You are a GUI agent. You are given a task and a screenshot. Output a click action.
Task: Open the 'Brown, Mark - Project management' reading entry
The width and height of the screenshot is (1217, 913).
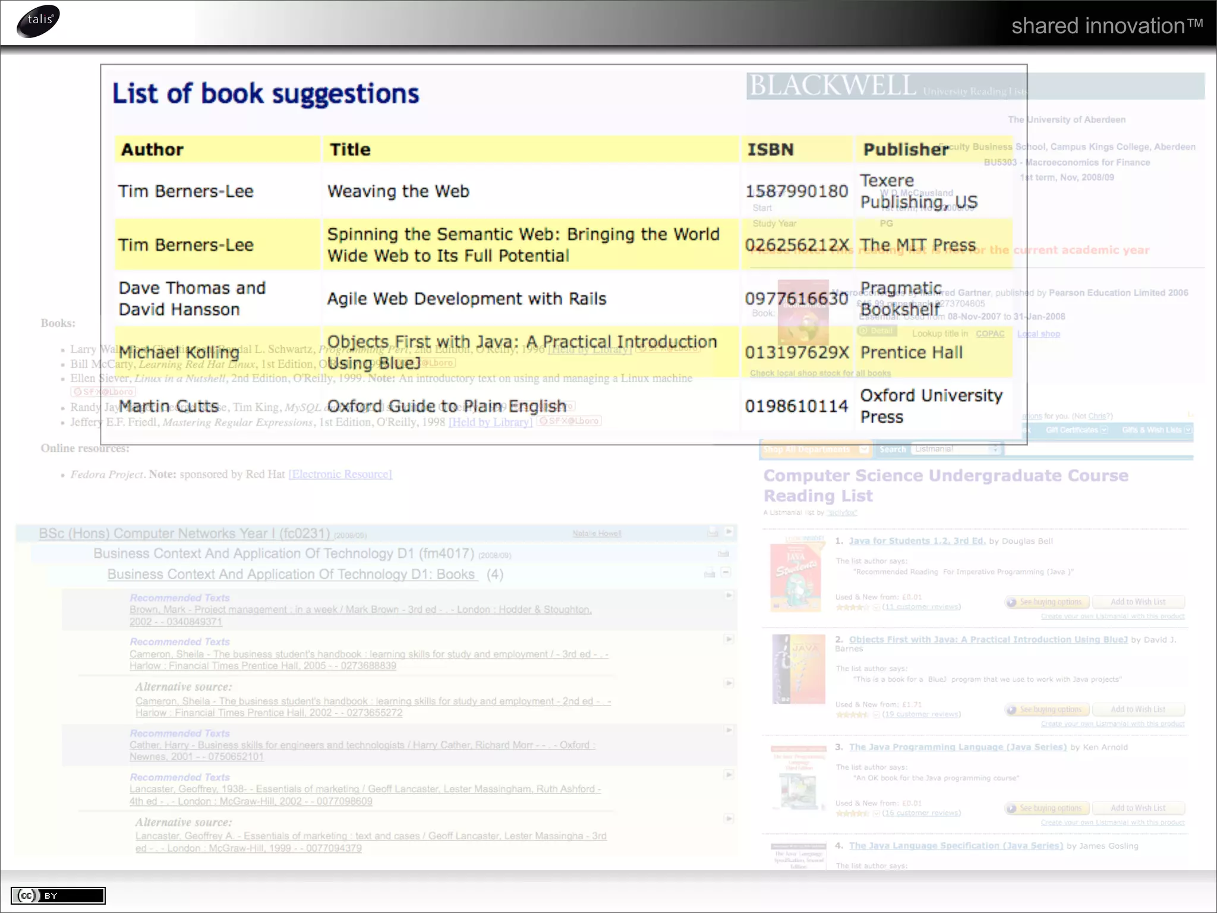coord(360,616)
